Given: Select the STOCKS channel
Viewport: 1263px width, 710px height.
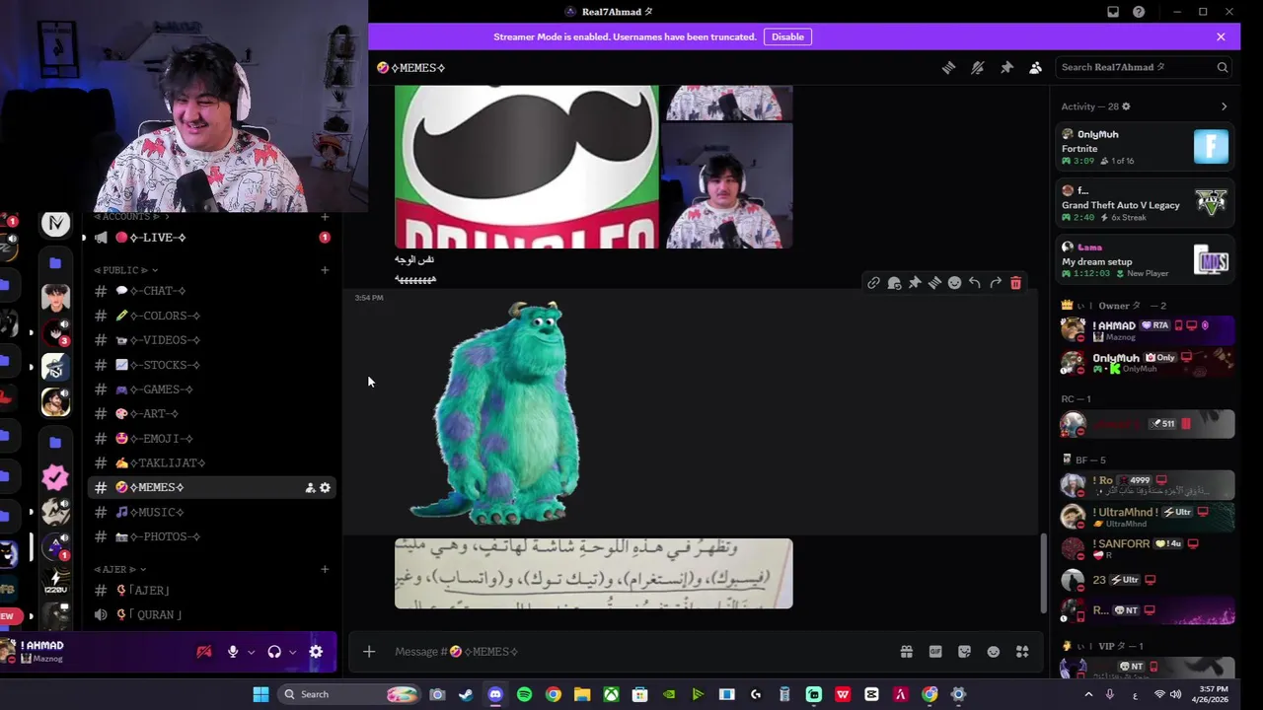Looking at the screenshot, I should coord(212,365).
